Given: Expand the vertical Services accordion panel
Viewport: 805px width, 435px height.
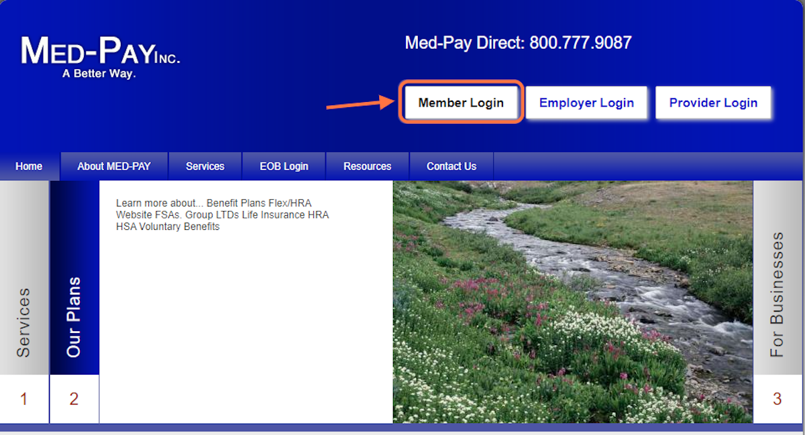Looking at the screenshot, I should (x=24, y=277).
